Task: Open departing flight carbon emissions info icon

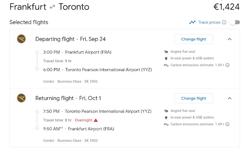Action: pyautogui.click(x=227, y=65)
